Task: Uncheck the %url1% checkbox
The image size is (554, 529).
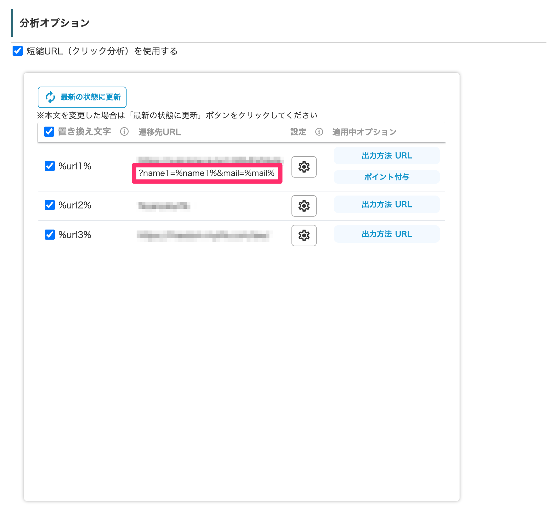Action: 50,166
